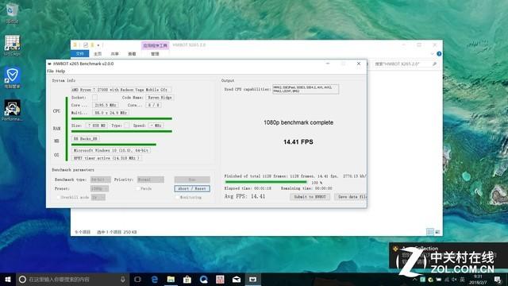Image resolution: width=508 pixels, height=286 pixels.
Task: Click the HWBOT window title bar icon
Action: [x=49, y=64]
